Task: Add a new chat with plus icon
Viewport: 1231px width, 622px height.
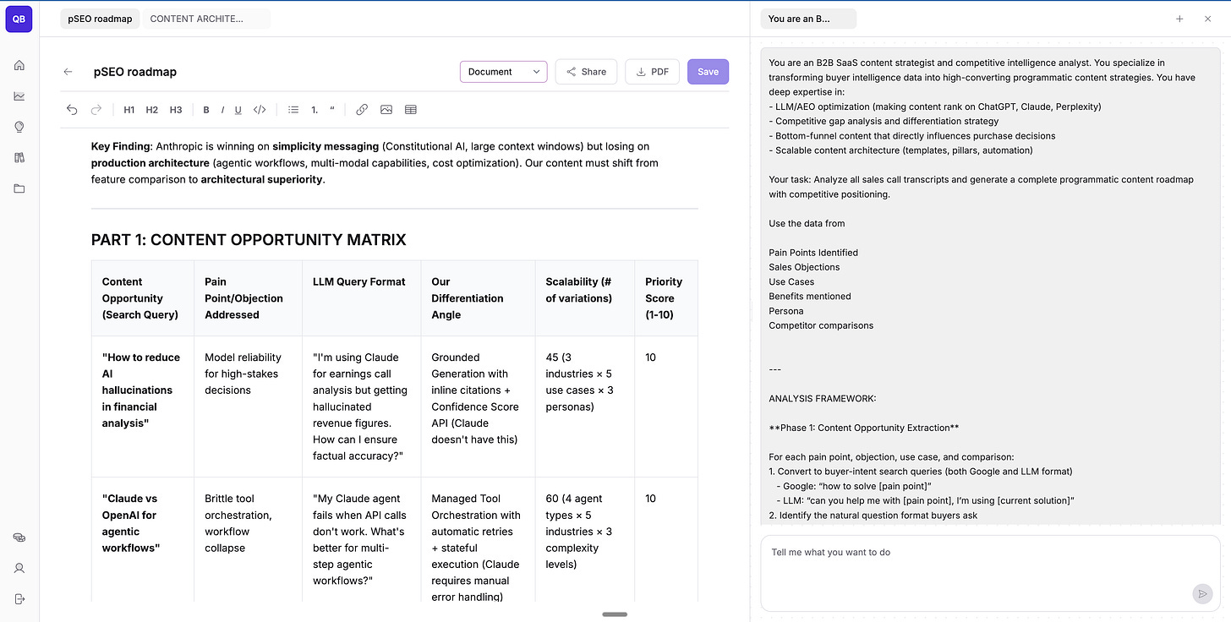Action: click(1179, 19)
